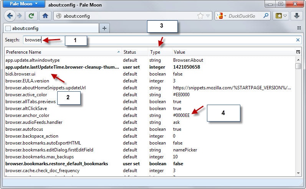Click the value 10 for max_backups

pyautogui.click(x=175, y=157)
